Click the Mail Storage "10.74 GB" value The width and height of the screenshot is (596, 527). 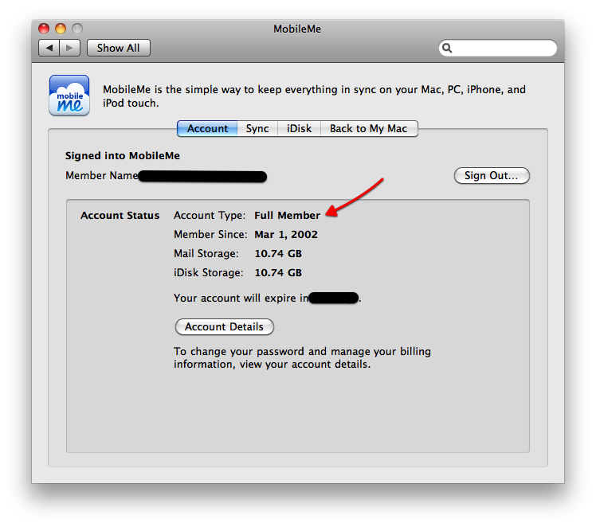[x=278, y=253]
